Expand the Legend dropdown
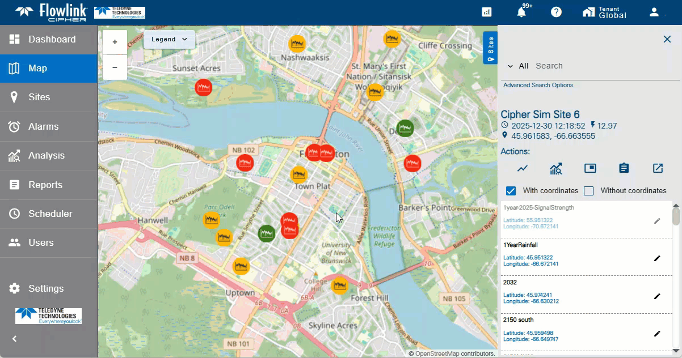682x358 pixels. (x=169, y=40)
